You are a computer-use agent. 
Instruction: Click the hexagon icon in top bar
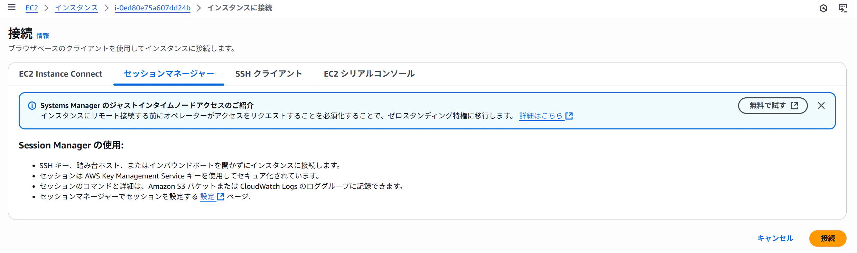[823, 8]
